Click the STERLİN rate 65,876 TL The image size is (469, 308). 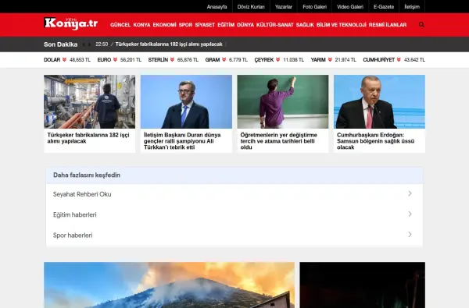pos(188,60)
